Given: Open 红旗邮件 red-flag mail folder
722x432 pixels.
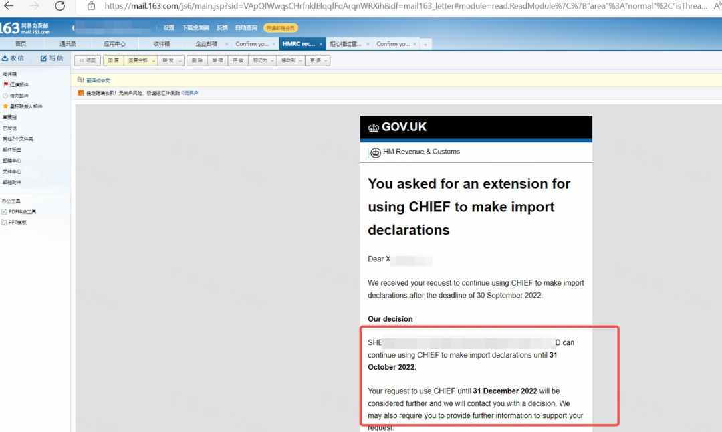Looking at the screenshot, I should point(19,85).
